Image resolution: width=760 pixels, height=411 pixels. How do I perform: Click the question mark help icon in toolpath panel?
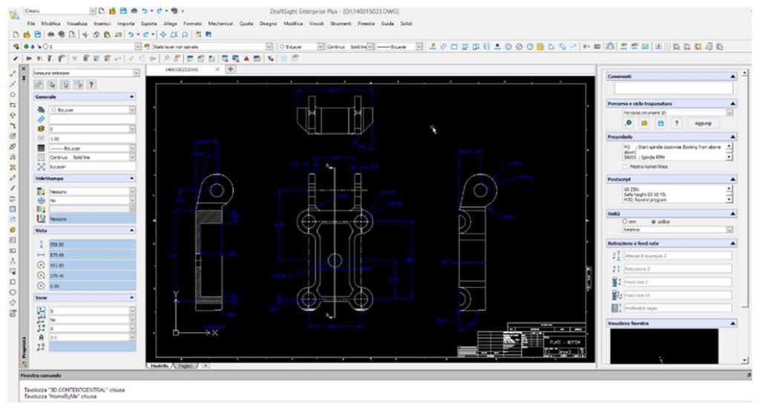click(x=676, y=123)
